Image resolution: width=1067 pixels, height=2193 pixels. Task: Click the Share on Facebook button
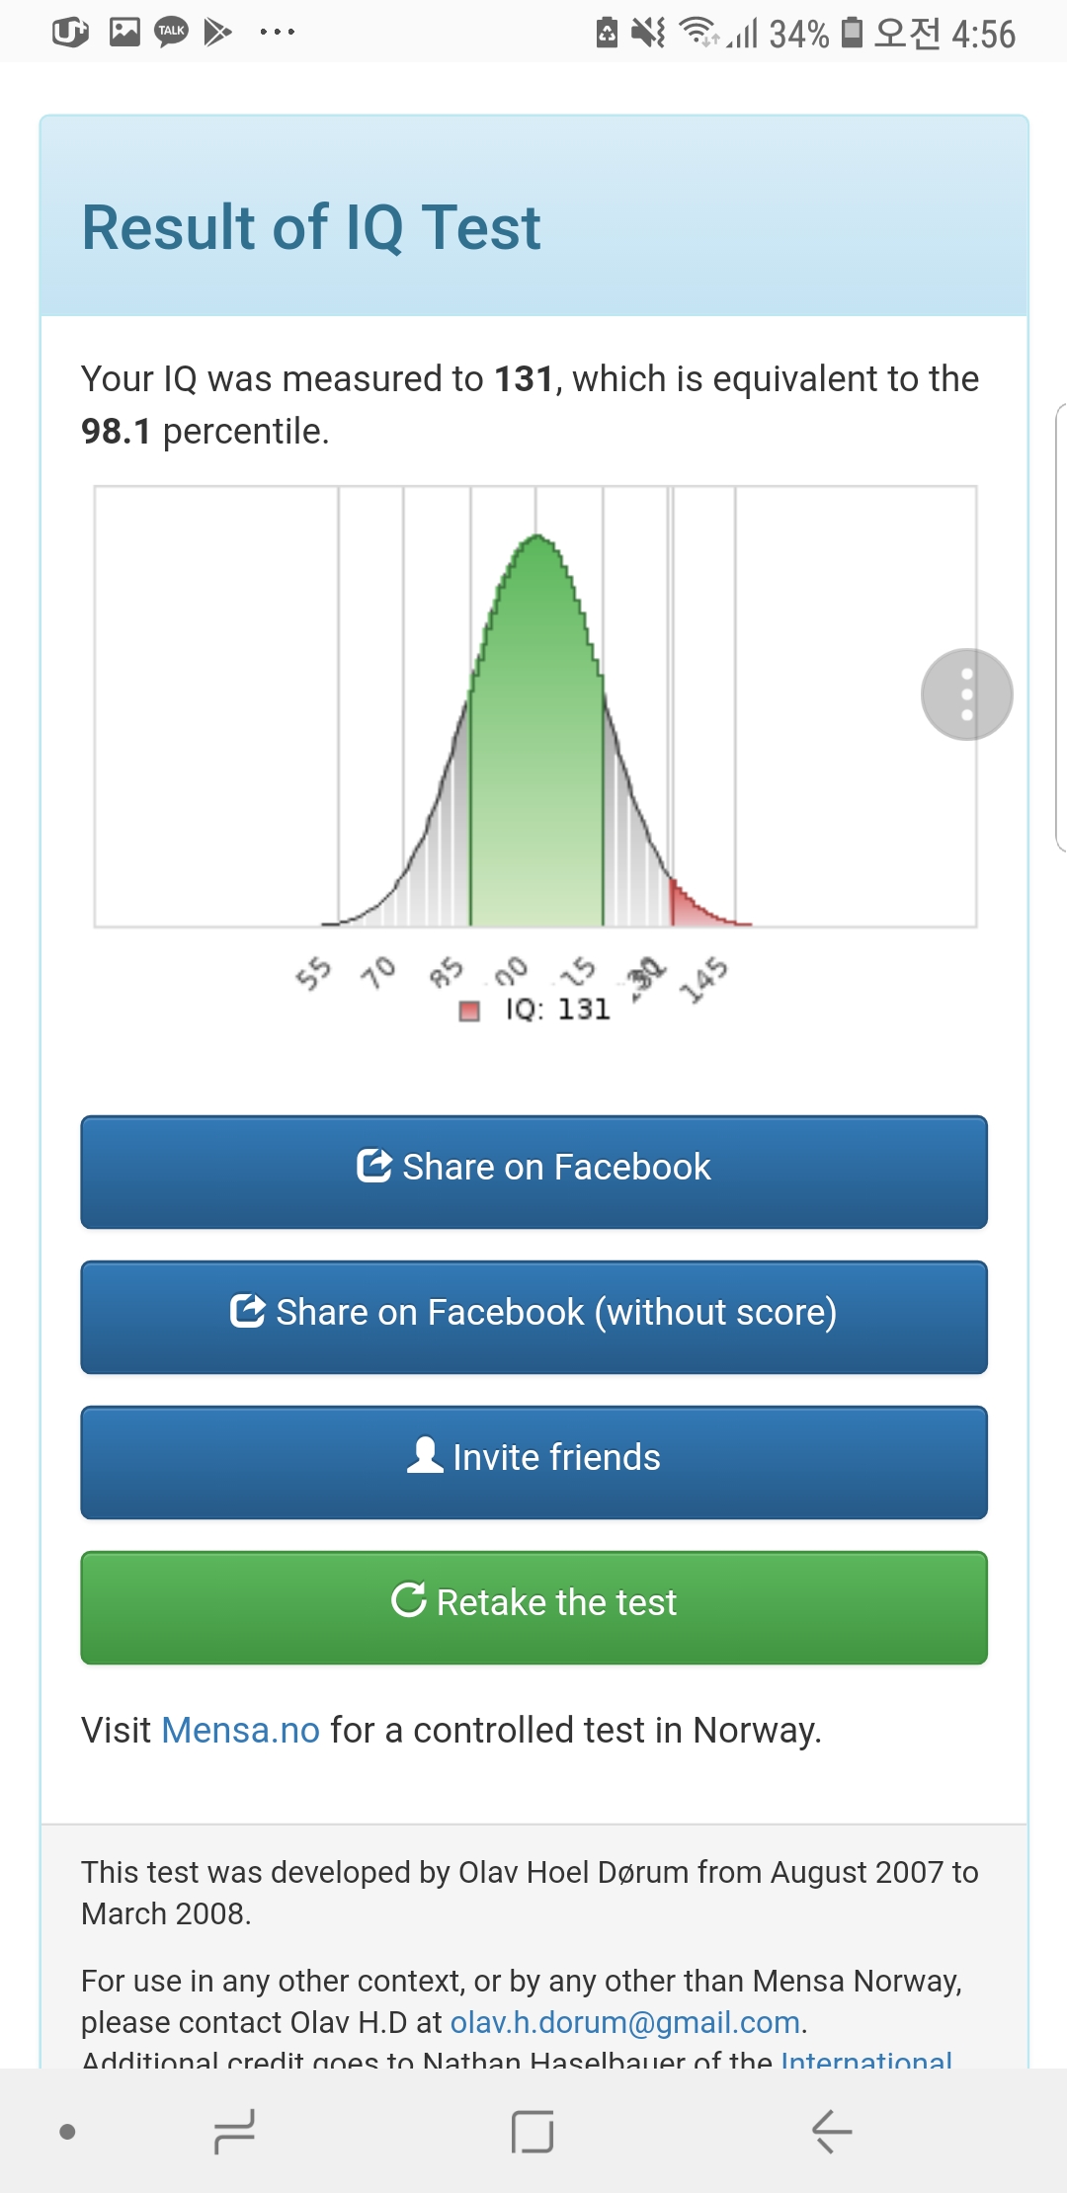click(533, 1172)
